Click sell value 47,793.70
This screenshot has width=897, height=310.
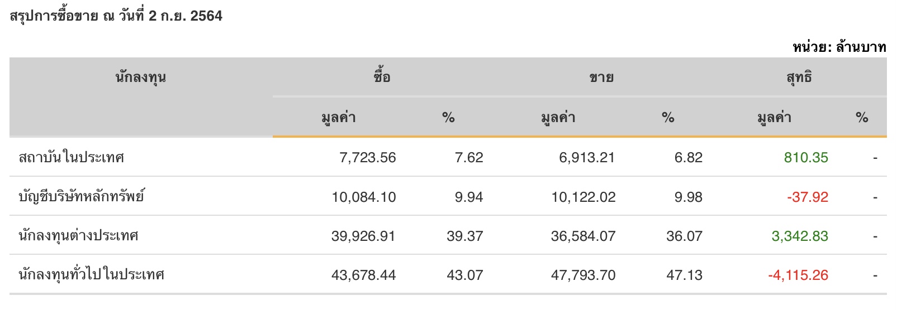point(583,275)
